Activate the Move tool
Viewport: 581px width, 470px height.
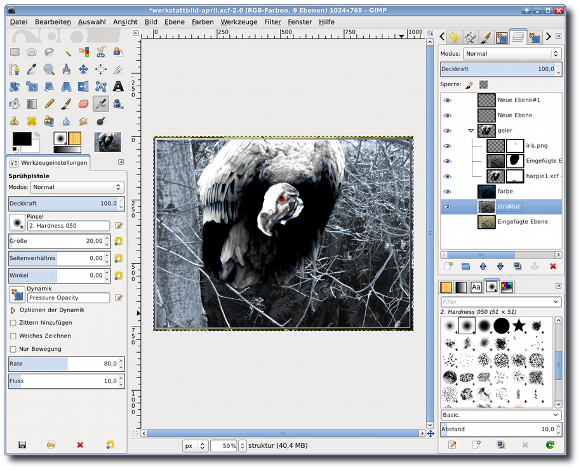click(83, 69)
